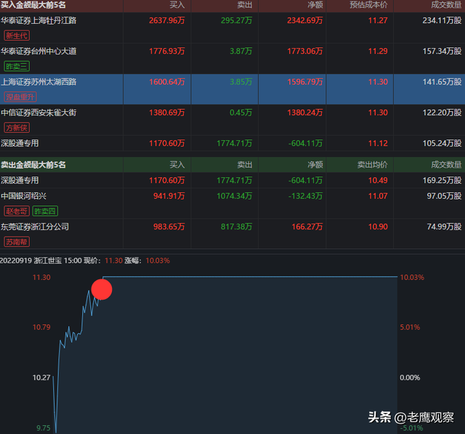Click the 0.00% percentage axis label
The image size is (465, 434).
coord(410,377)
